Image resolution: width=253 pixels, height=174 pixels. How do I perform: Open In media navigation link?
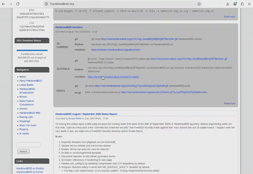[x=24, y=133]
